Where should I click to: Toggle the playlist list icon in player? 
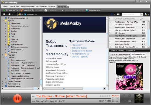click(130, 101)
